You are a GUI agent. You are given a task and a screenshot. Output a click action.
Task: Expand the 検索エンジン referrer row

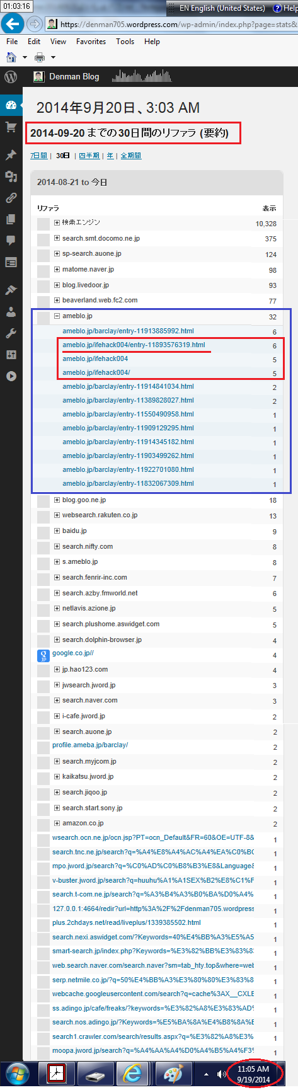[57, 222]
